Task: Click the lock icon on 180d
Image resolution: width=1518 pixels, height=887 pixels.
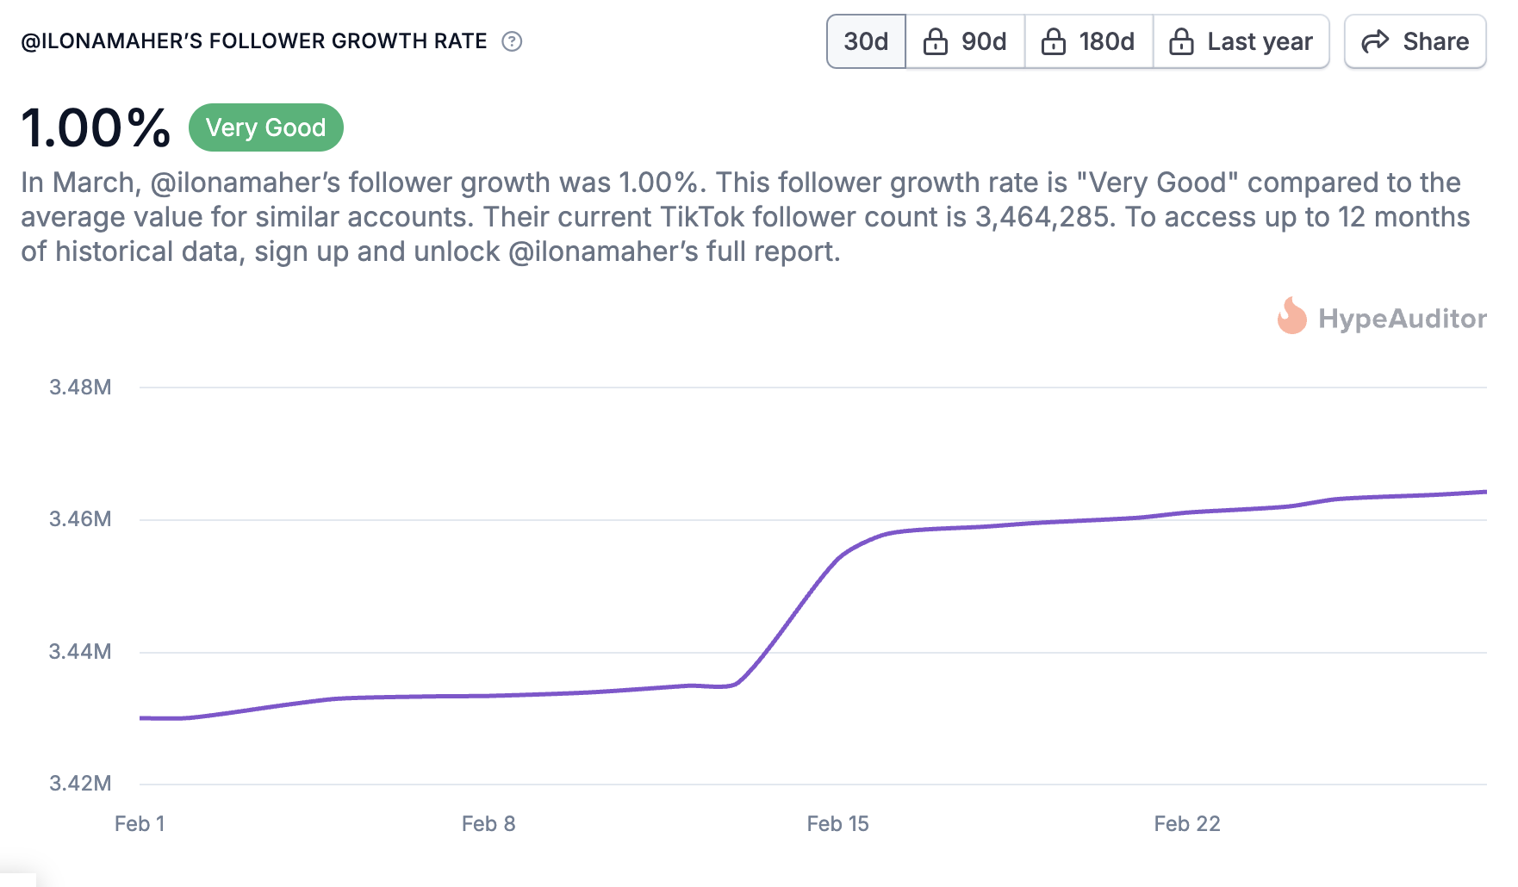Action: tap(1053, 41)
